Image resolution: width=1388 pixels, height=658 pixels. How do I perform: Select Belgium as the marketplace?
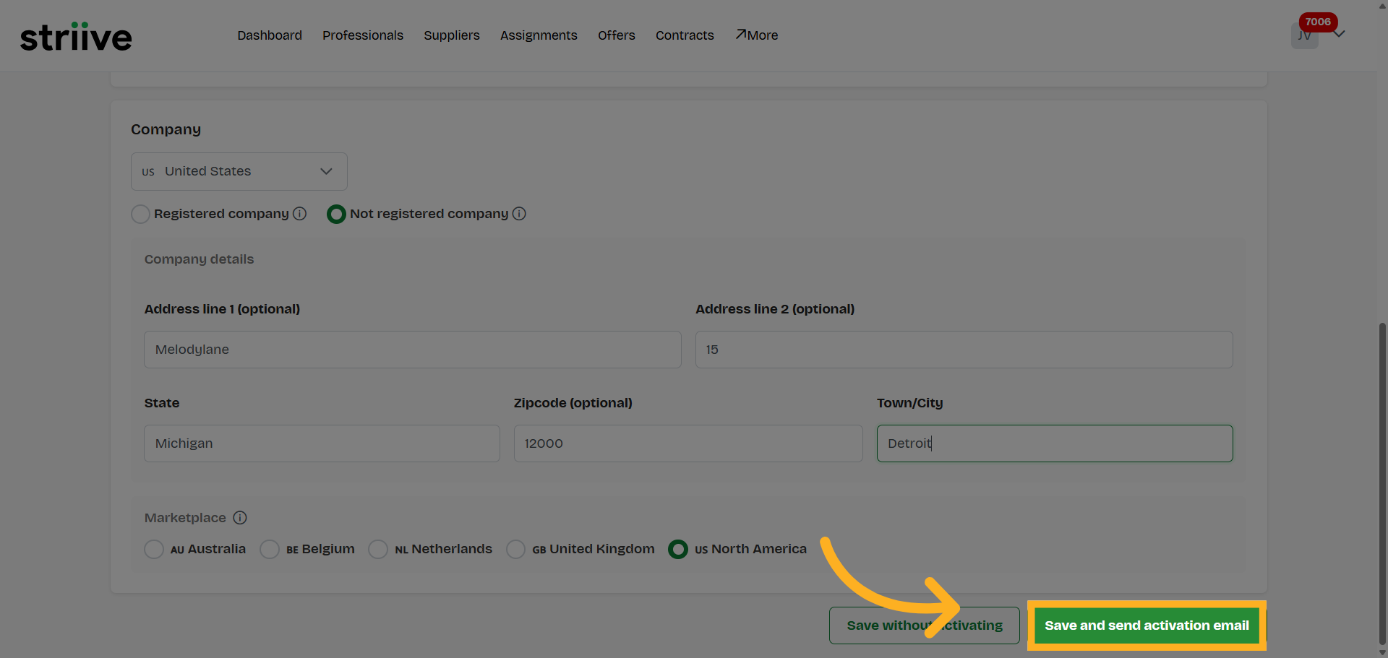pyautogui.click(x=270, y=549)
